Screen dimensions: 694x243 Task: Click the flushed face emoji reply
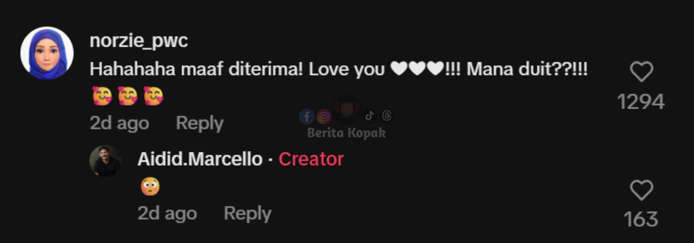(150, 186)
